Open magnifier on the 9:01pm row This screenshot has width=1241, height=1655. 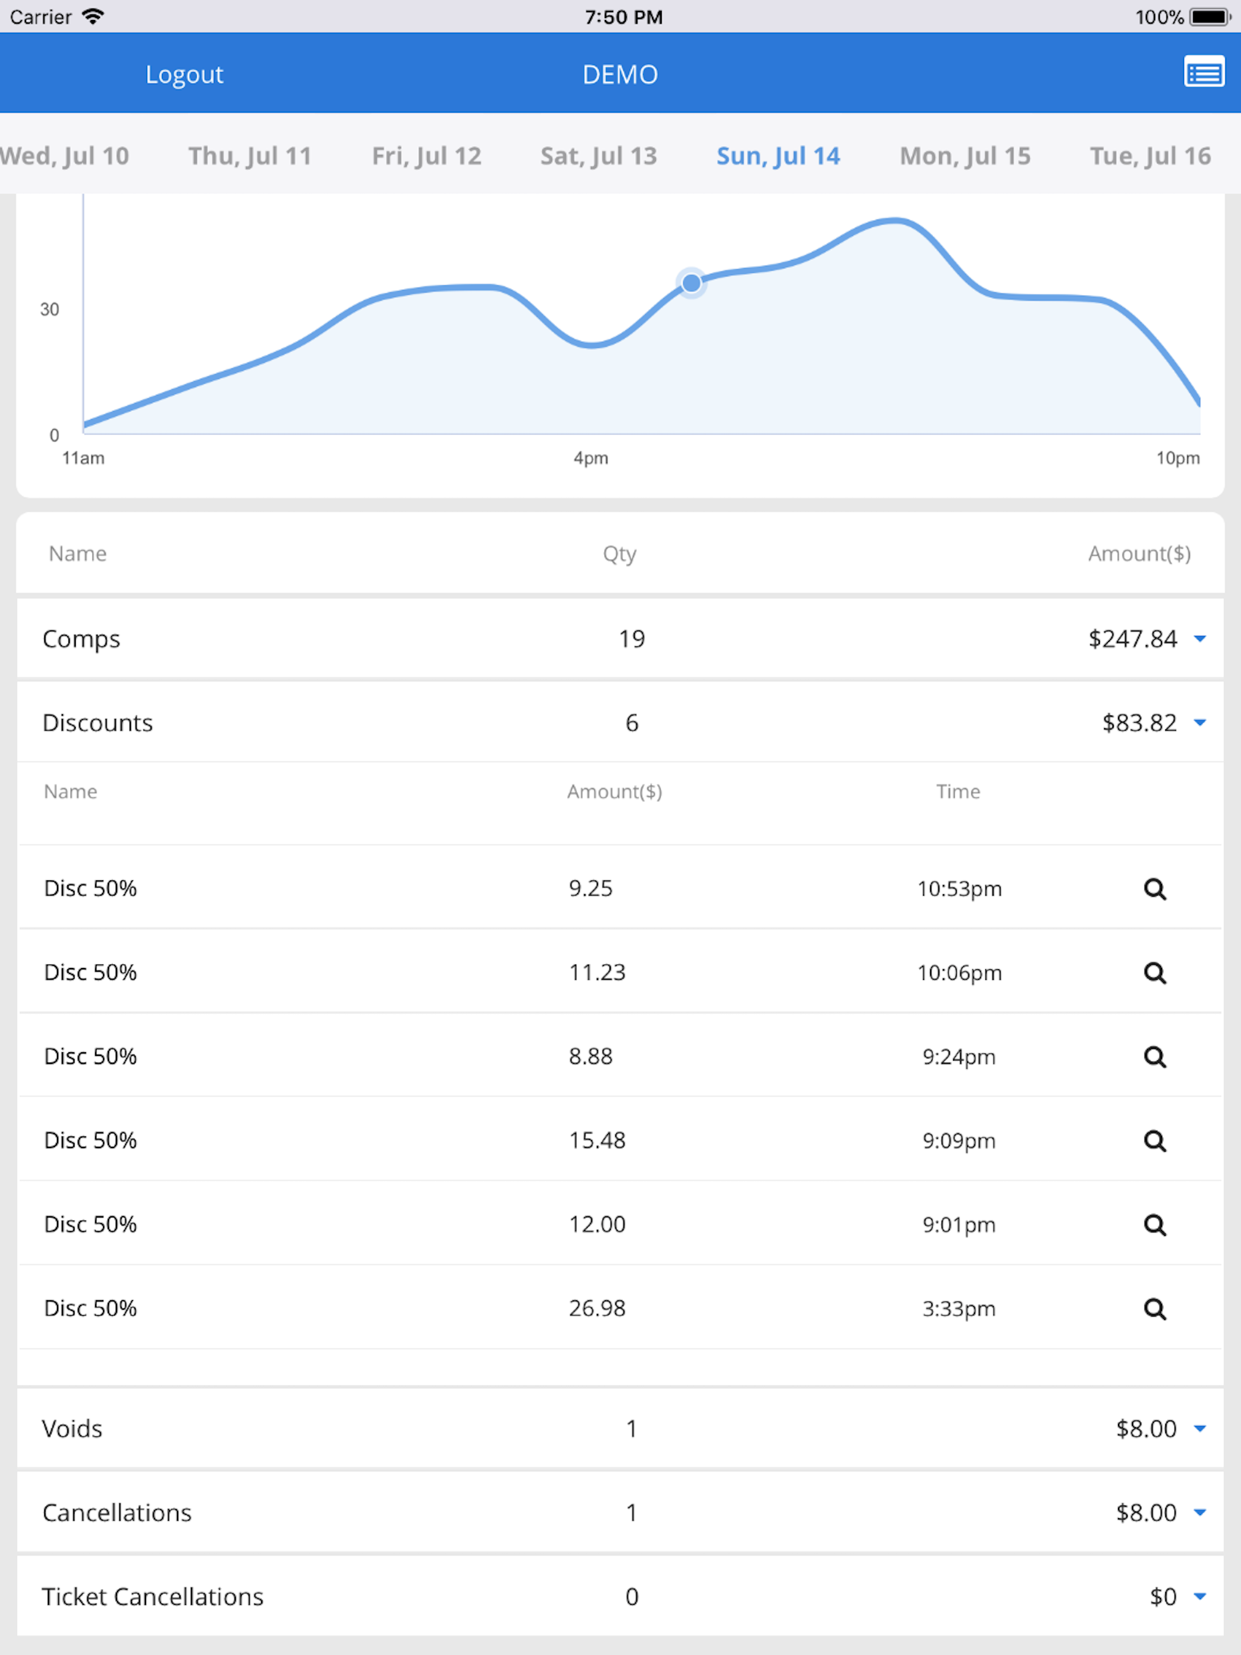1155,1224
